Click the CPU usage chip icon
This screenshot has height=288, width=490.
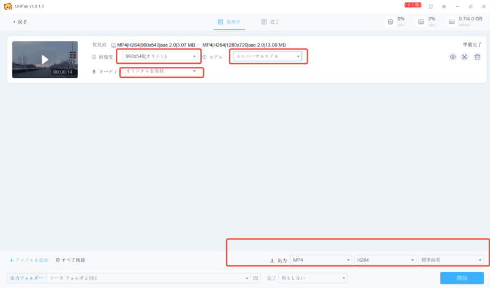[390, 22]
